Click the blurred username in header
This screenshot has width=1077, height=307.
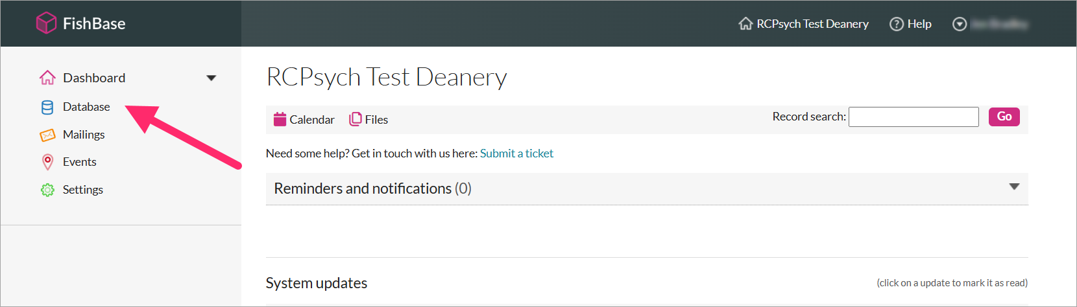pyautogui.click(x=999, y=24)
